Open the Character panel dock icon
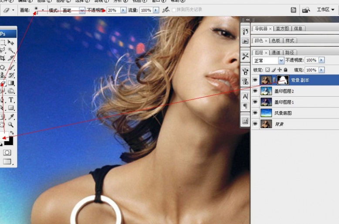Viewport: 339px width, 224px height. pos(245,96)
